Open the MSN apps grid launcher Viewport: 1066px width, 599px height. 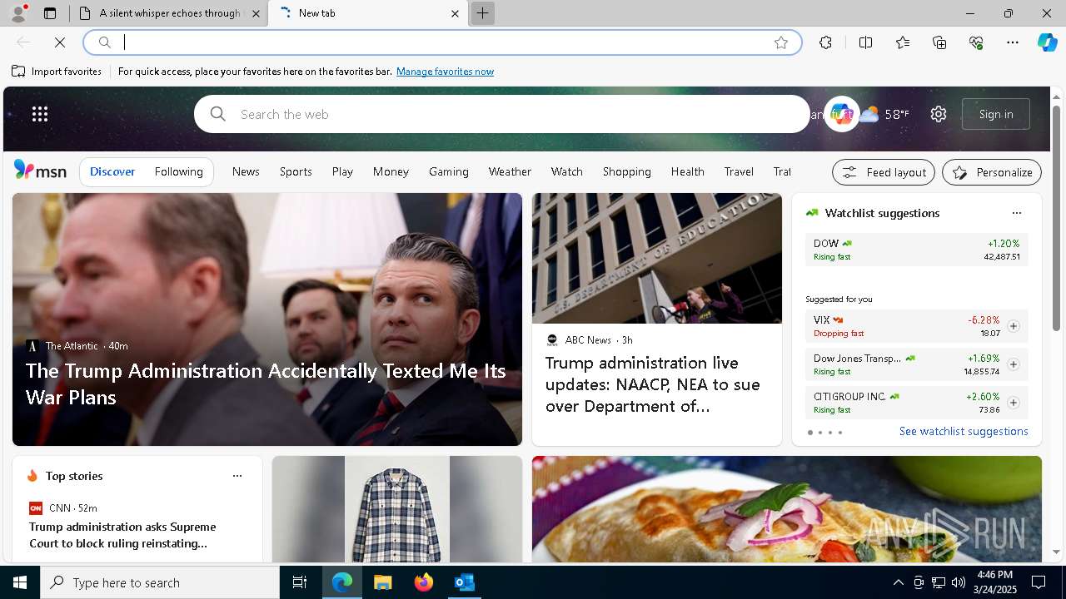click(40, 114)
